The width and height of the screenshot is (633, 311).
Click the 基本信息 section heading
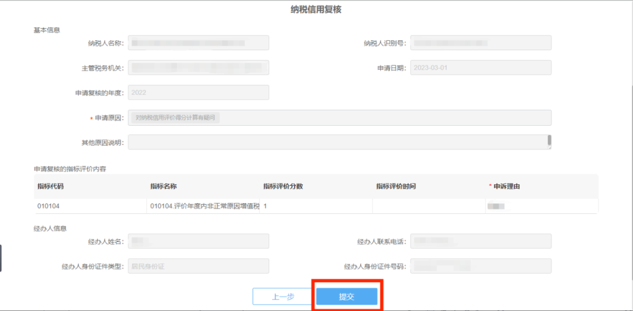point(47,29)
